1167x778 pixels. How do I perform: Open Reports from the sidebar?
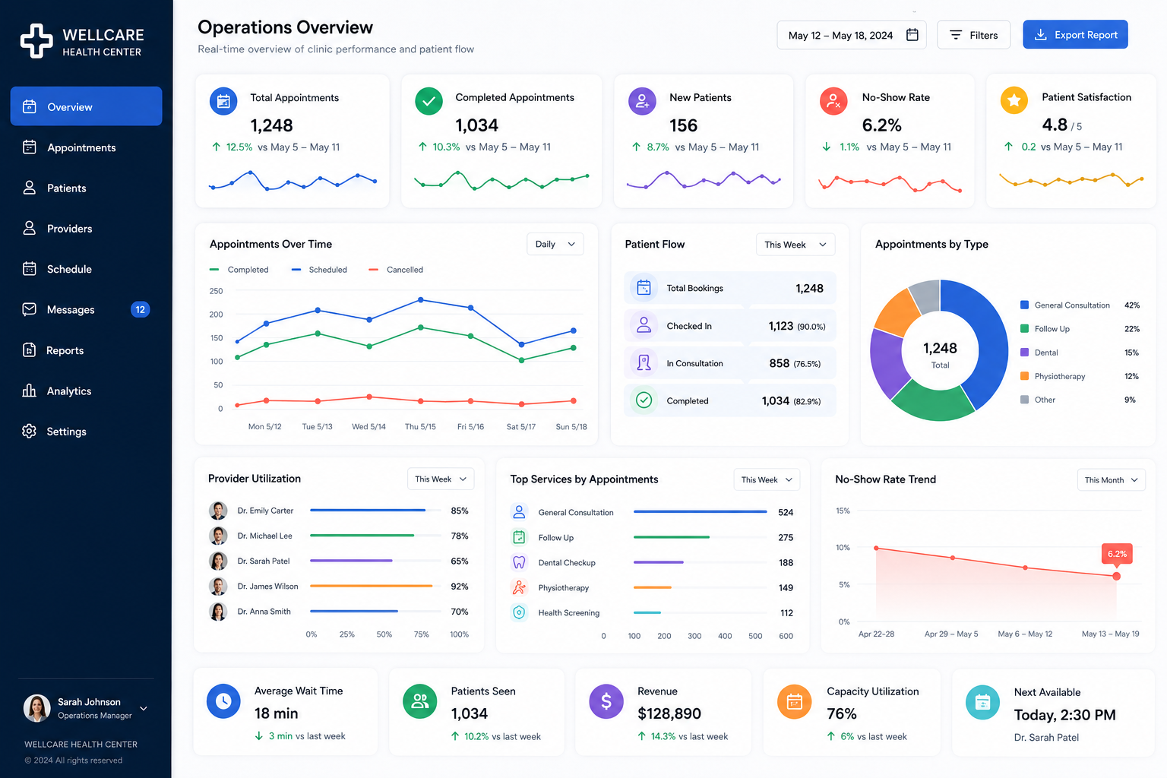(86, 350)
